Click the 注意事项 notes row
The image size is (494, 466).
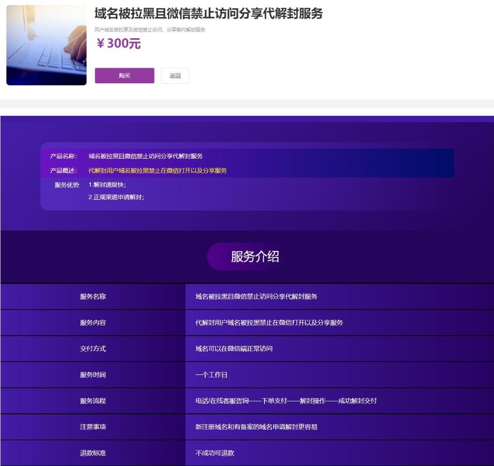point(93,426)
